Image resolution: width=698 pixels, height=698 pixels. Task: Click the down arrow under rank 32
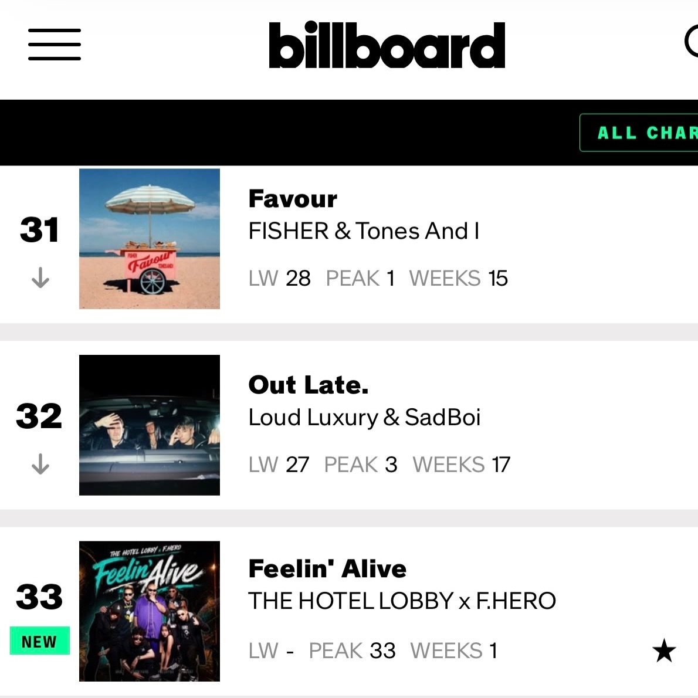pyautogui.click(x=40, y=464)
